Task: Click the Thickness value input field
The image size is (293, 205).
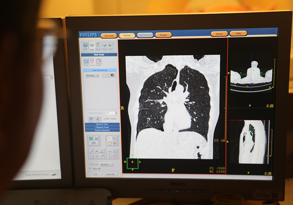Action: 110,113
